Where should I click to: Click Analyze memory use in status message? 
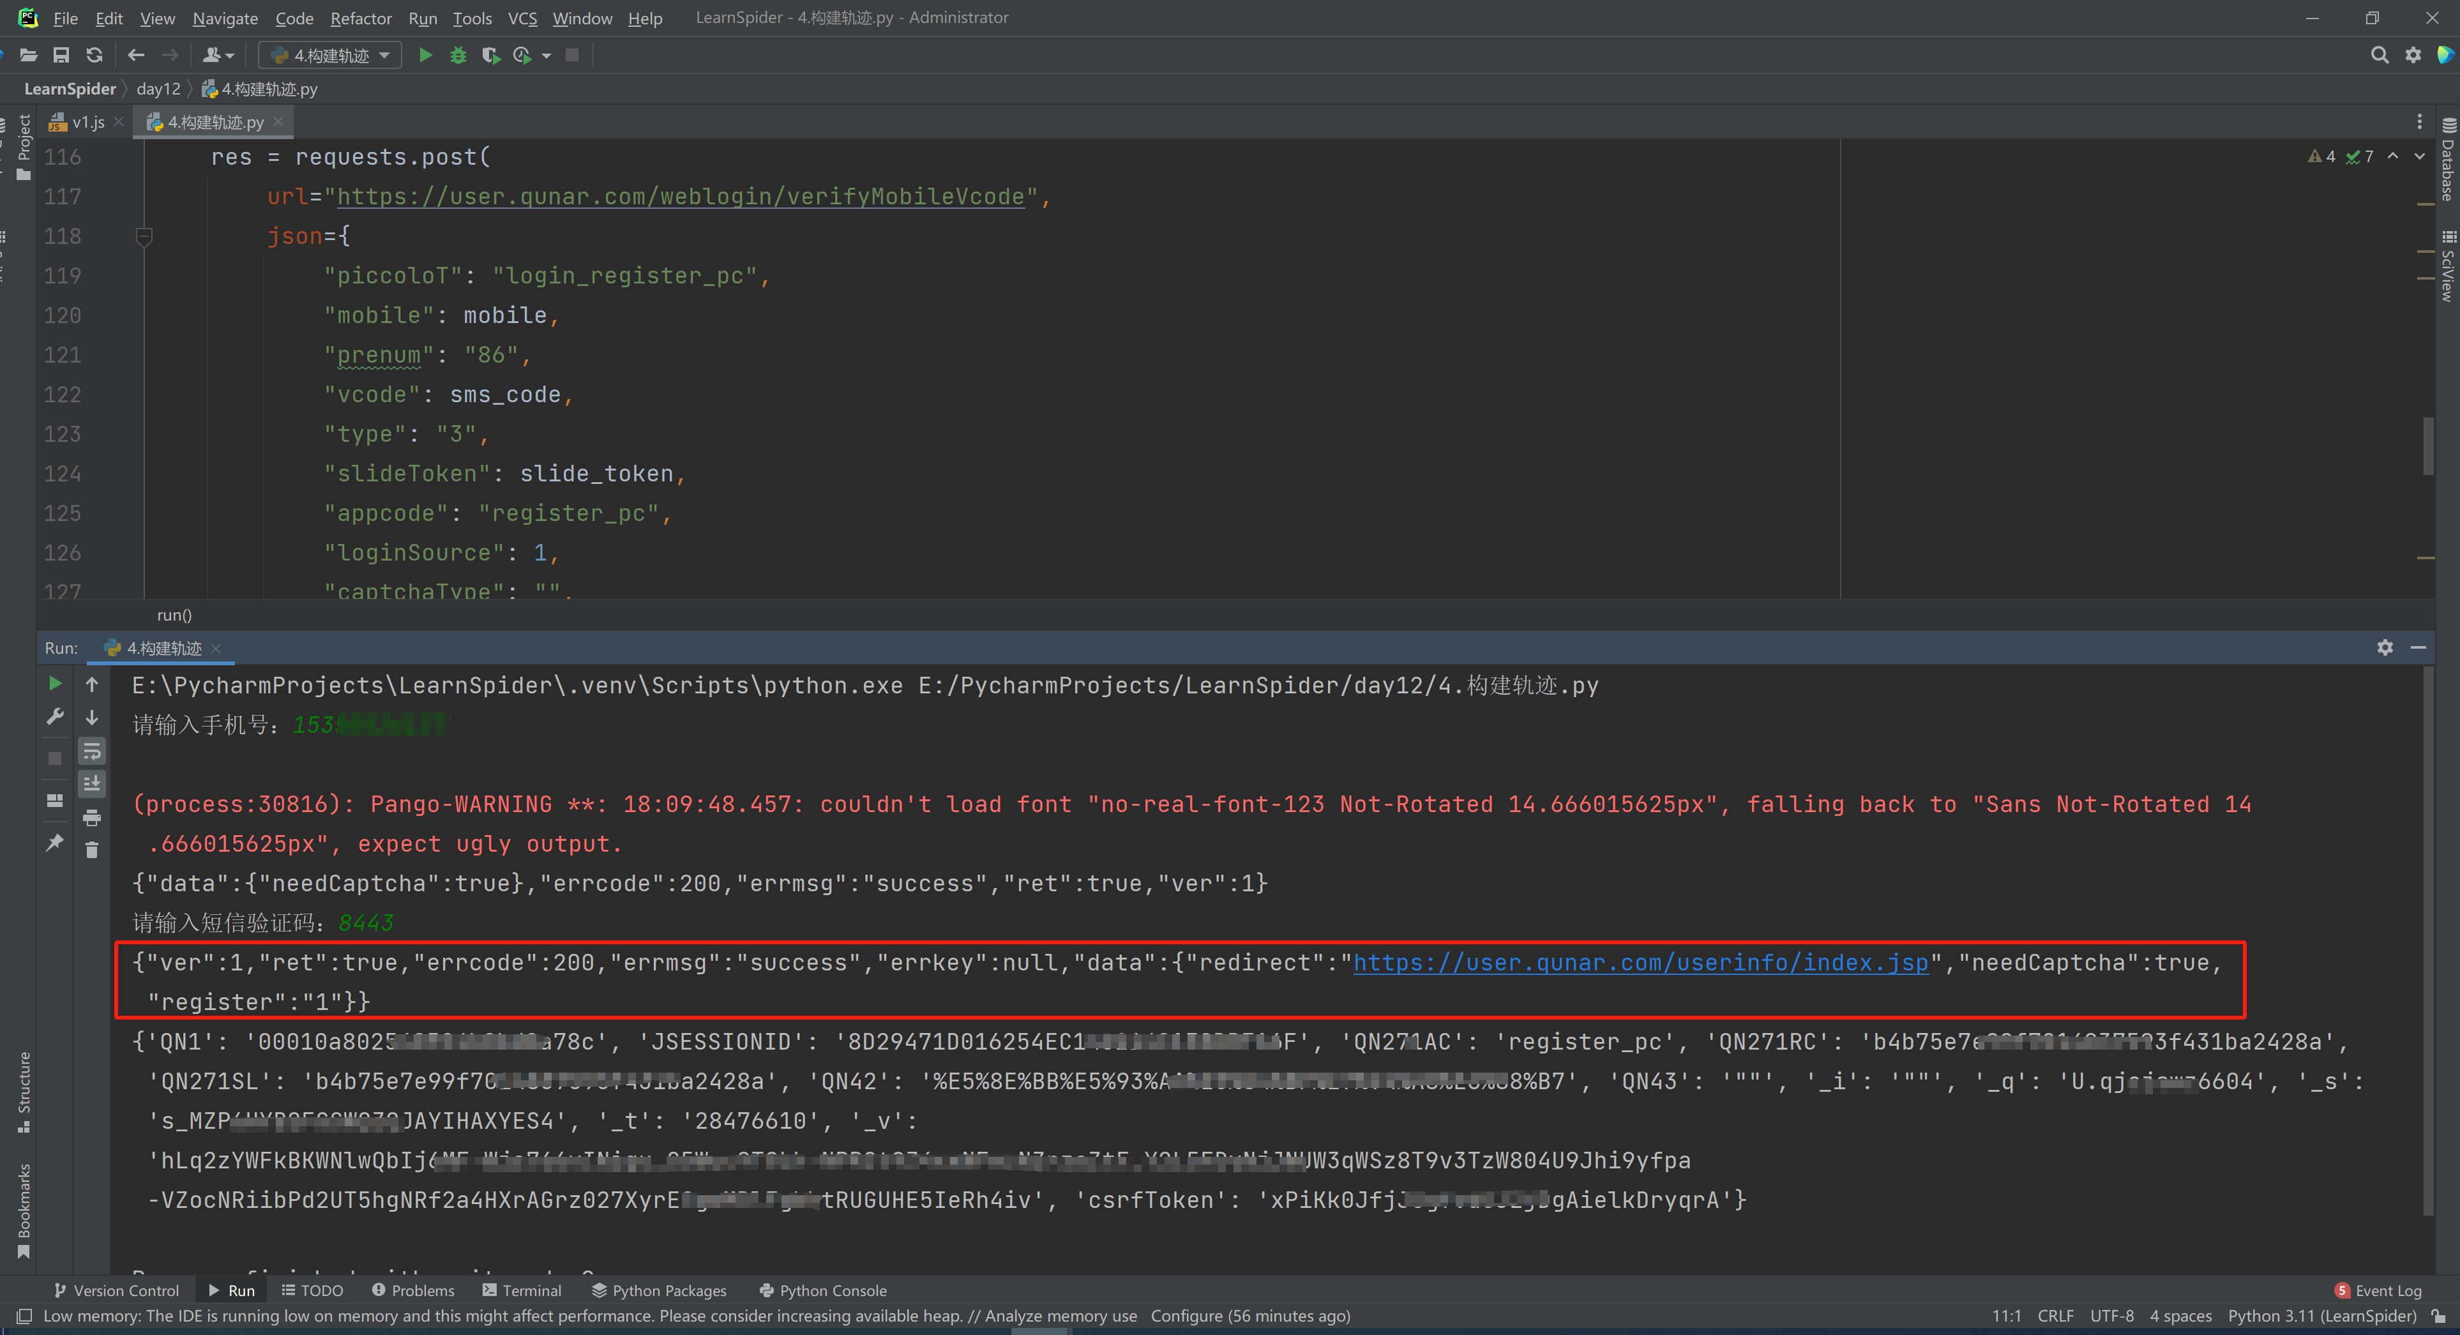(1061, 1317)
